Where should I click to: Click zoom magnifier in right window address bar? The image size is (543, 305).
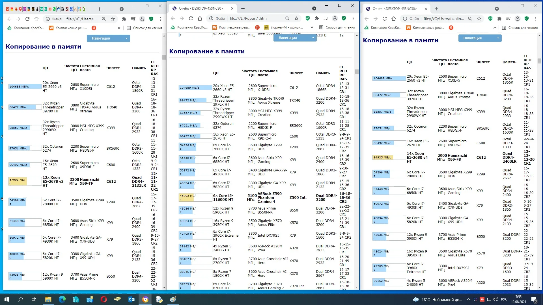coord(470,19)
